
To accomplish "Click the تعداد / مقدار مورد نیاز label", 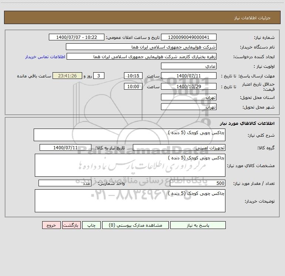I will coord(254,183).
